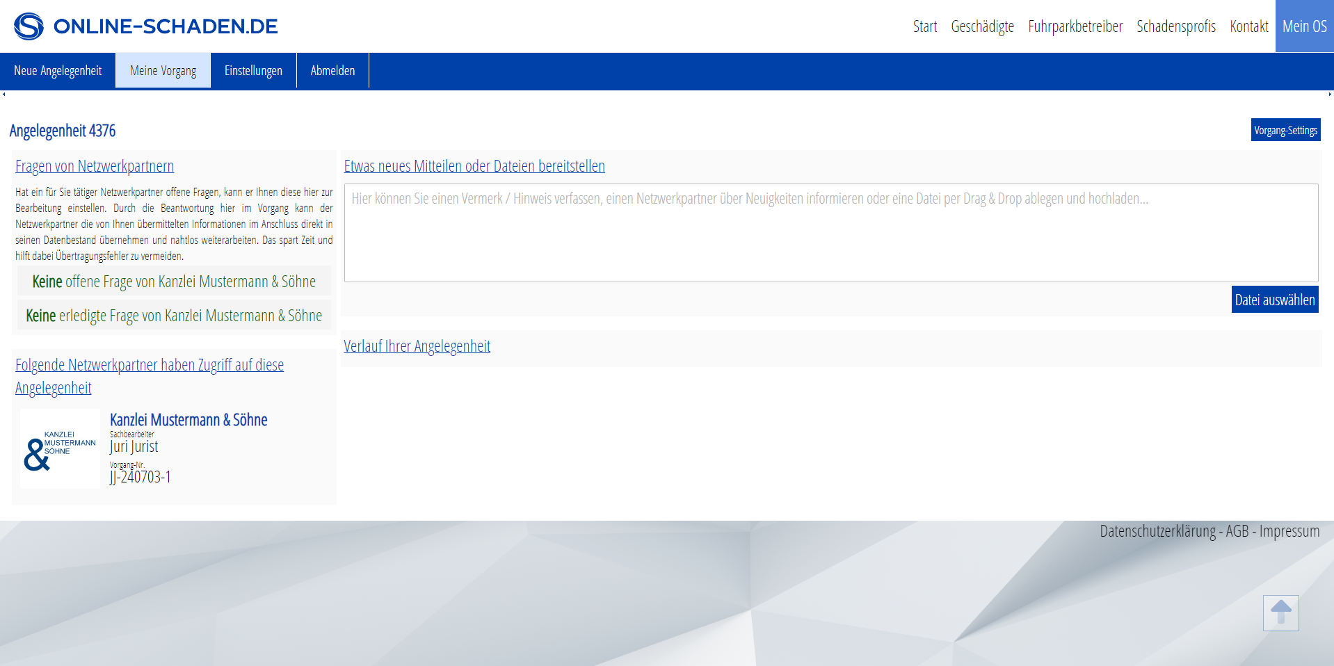Open the Impressum footer link
Viewport: 1334px width, 666px height.
click(x=1289, y=531)
